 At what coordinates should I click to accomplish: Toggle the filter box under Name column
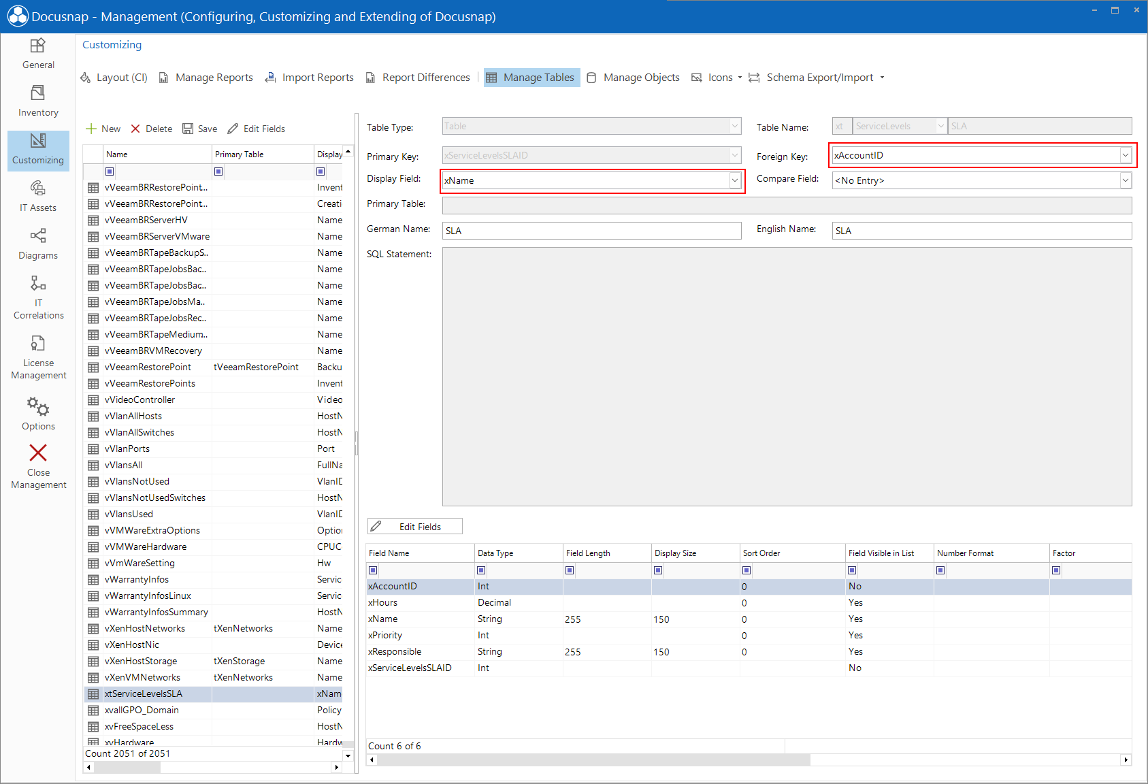tap(110, 171)
